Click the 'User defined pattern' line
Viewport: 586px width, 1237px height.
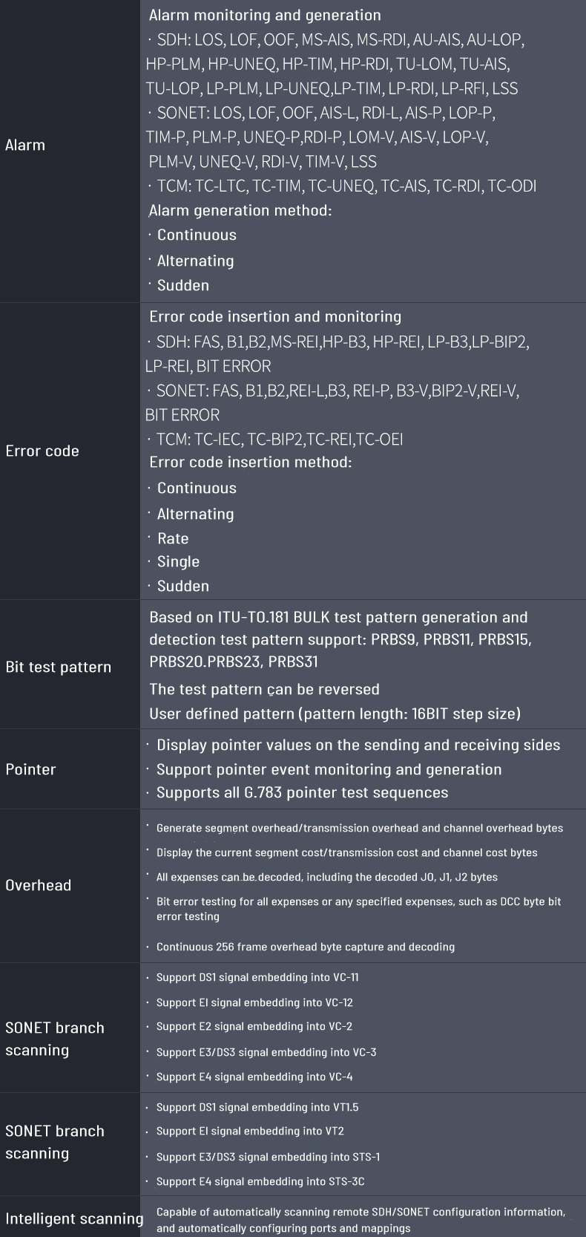[x=335, y=714]
